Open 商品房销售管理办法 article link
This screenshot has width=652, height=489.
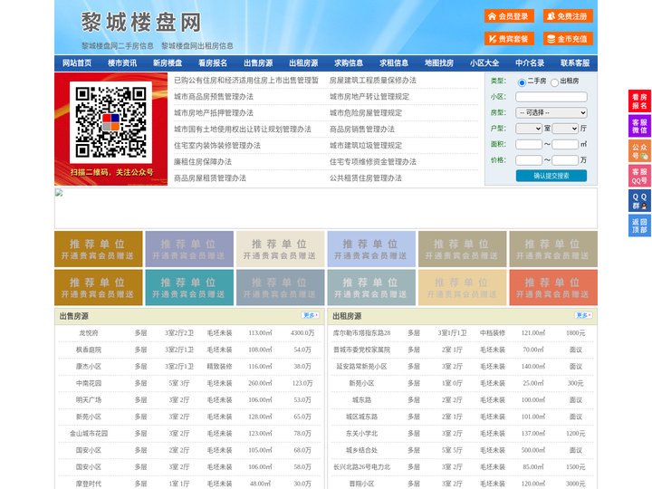362,129
